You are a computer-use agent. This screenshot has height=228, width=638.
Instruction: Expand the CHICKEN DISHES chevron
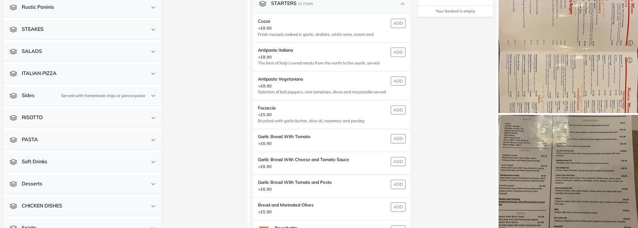(x=153, y=206)
